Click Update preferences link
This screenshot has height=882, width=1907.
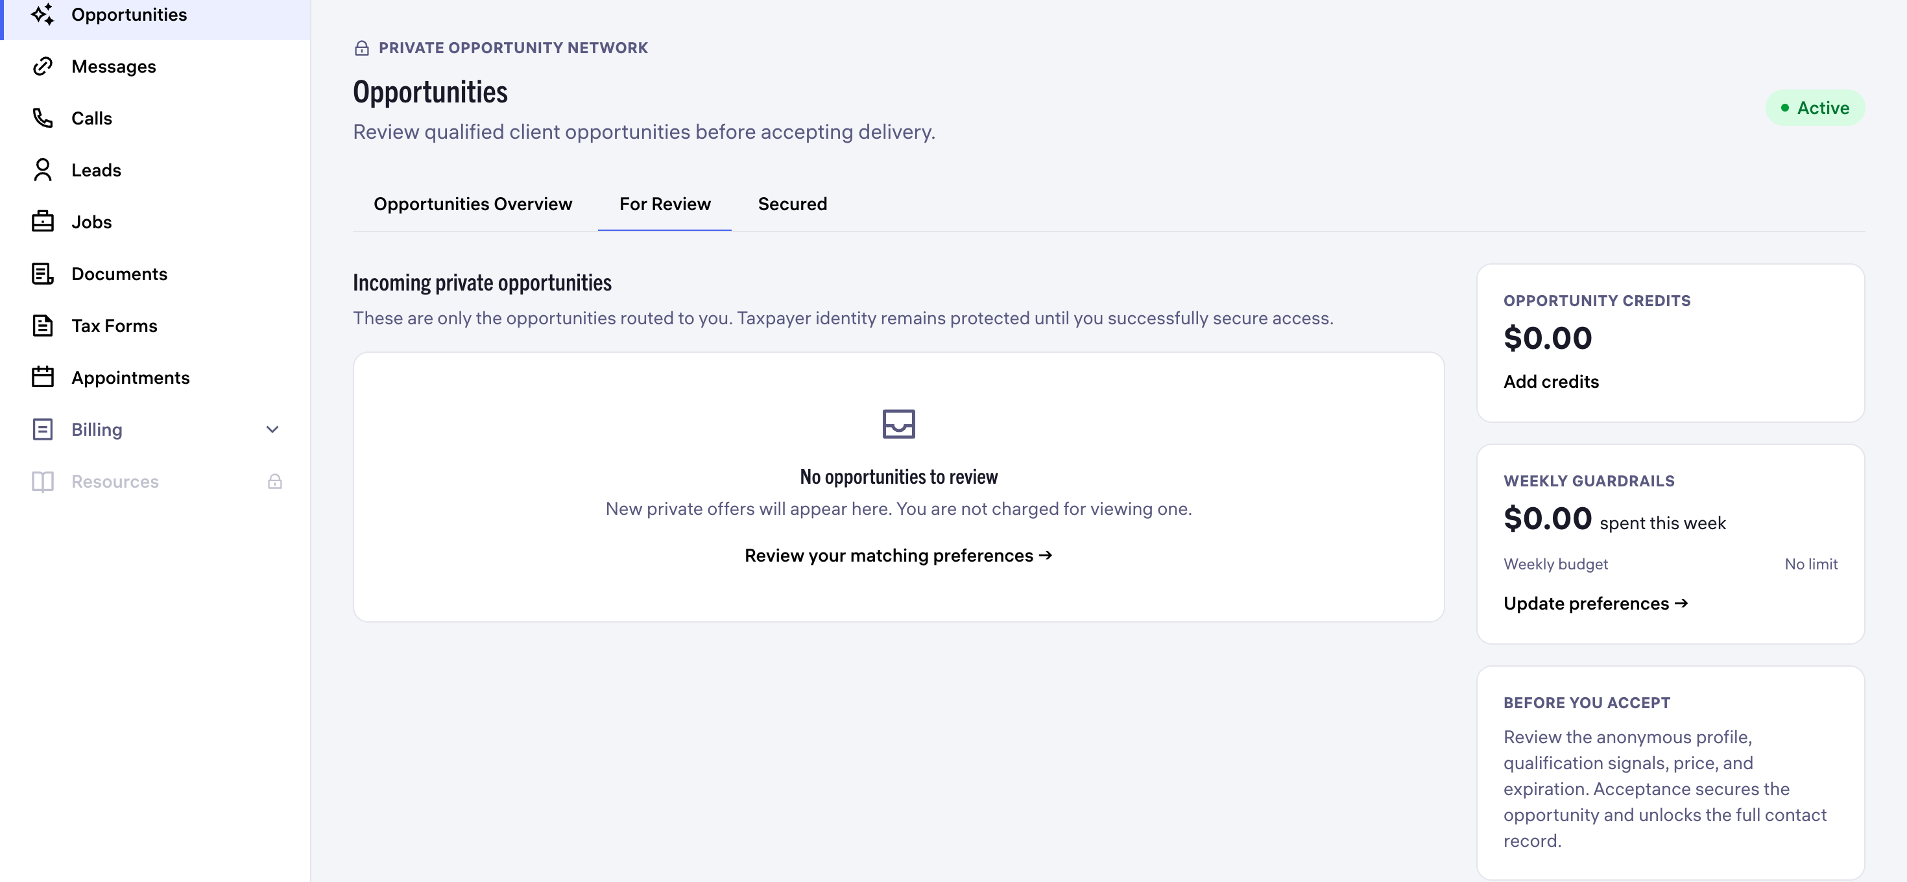(x=1596, y=604)
